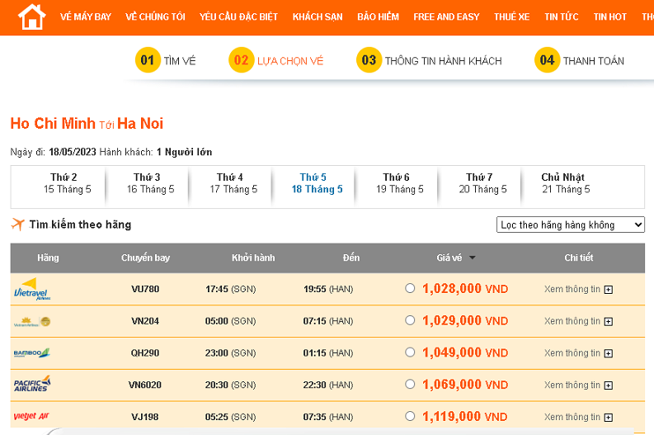Click the 1,028,000 VND price
654x435 pixels.
tap(465, 288)
